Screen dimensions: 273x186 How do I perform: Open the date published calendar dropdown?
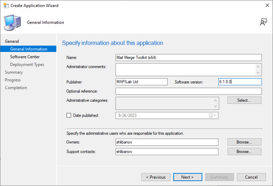212,115
